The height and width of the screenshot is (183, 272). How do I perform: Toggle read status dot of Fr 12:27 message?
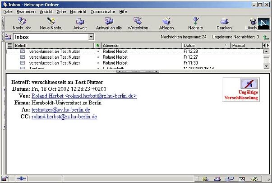tap(98, 57)
